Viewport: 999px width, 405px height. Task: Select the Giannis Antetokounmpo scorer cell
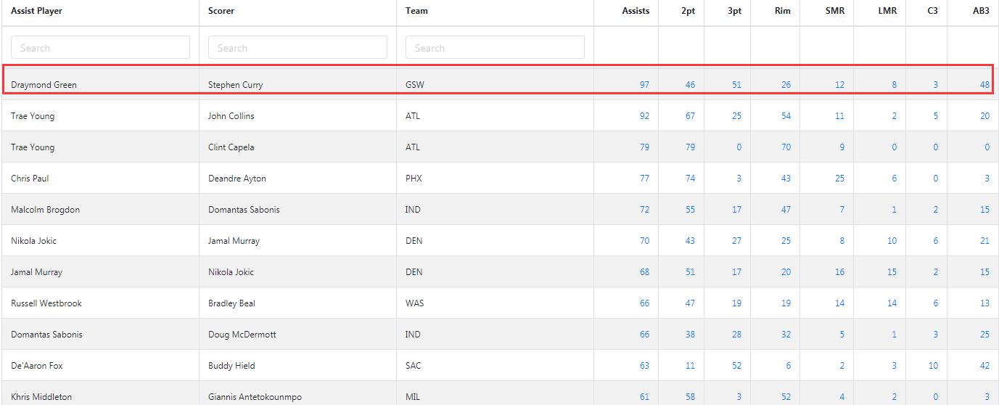click(x=297, y=393)
